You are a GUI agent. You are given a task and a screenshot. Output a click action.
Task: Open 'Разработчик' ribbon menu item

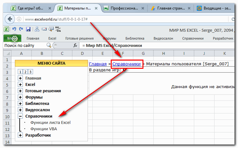[x=223, y=39]
